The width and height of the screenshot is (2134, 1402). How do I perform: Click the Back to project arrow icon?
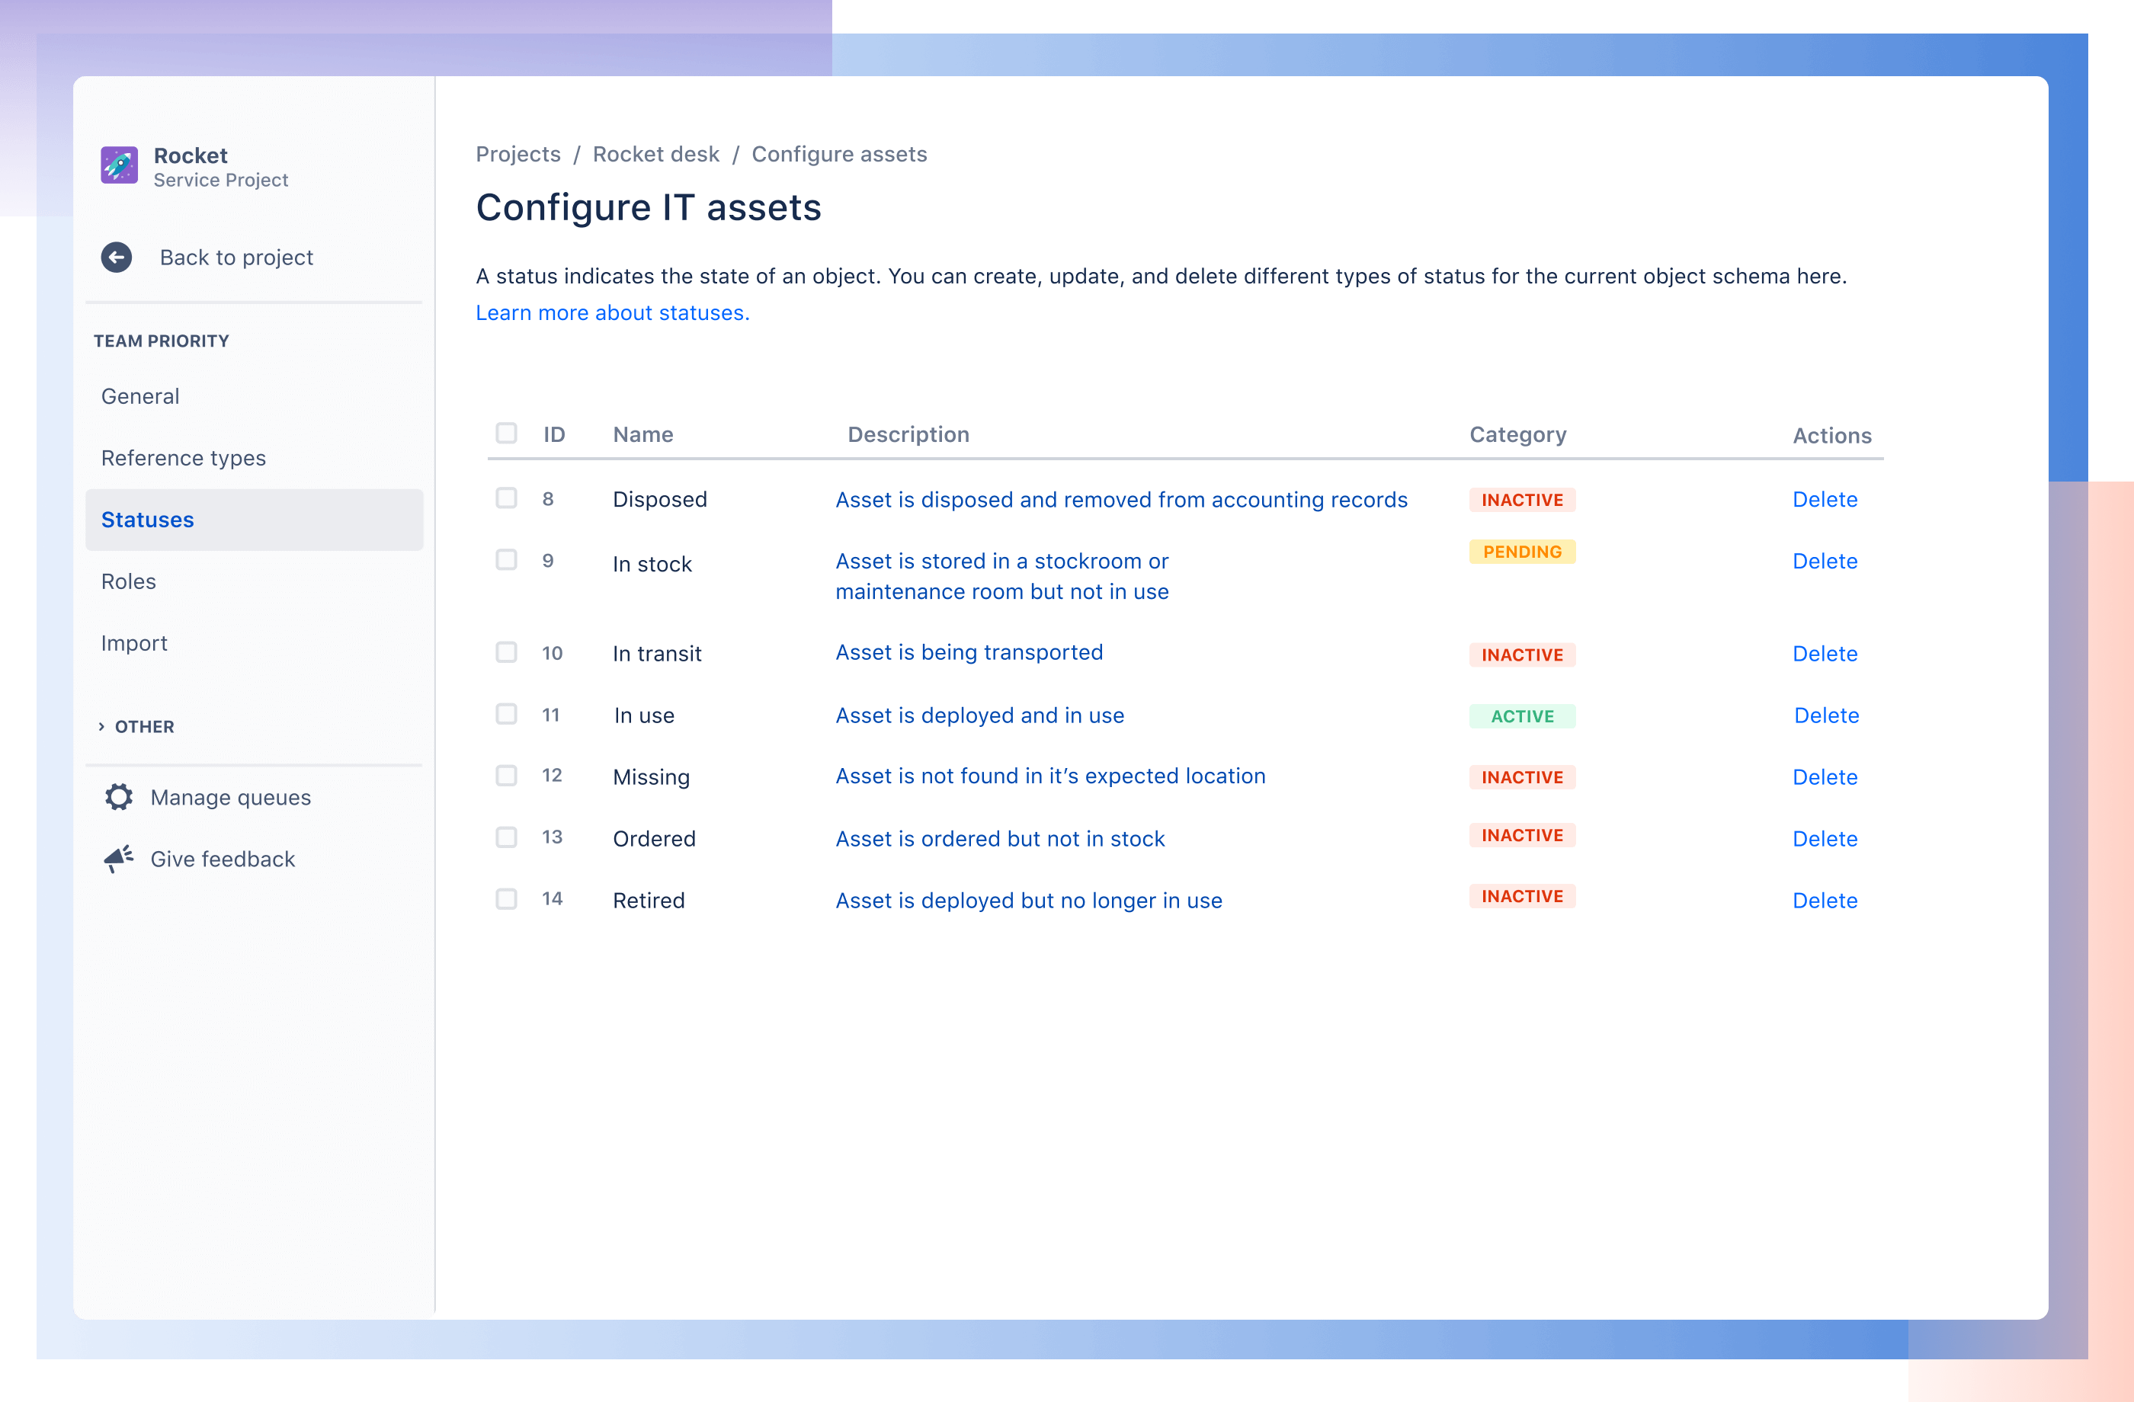(x=117, y=257)
